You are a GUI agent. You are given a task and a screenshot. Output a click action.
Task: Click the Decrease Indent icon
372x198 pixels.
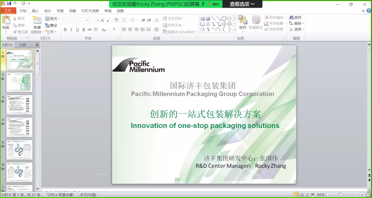click(x=143, y=20)
